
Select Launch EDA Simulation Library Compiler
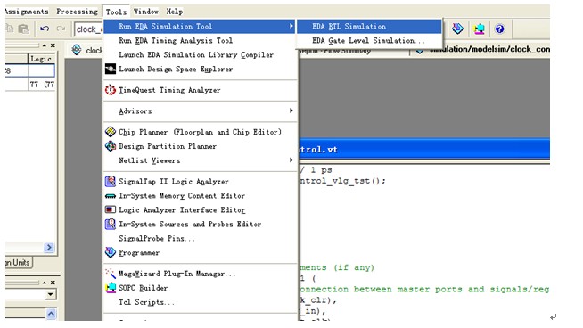click(x=200, y=54)
